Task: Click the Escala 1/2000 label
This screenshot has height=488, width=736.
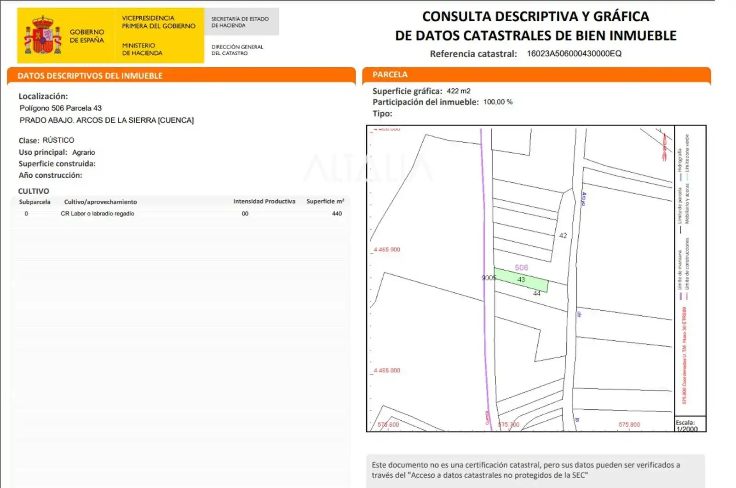Action: (687, 425)
